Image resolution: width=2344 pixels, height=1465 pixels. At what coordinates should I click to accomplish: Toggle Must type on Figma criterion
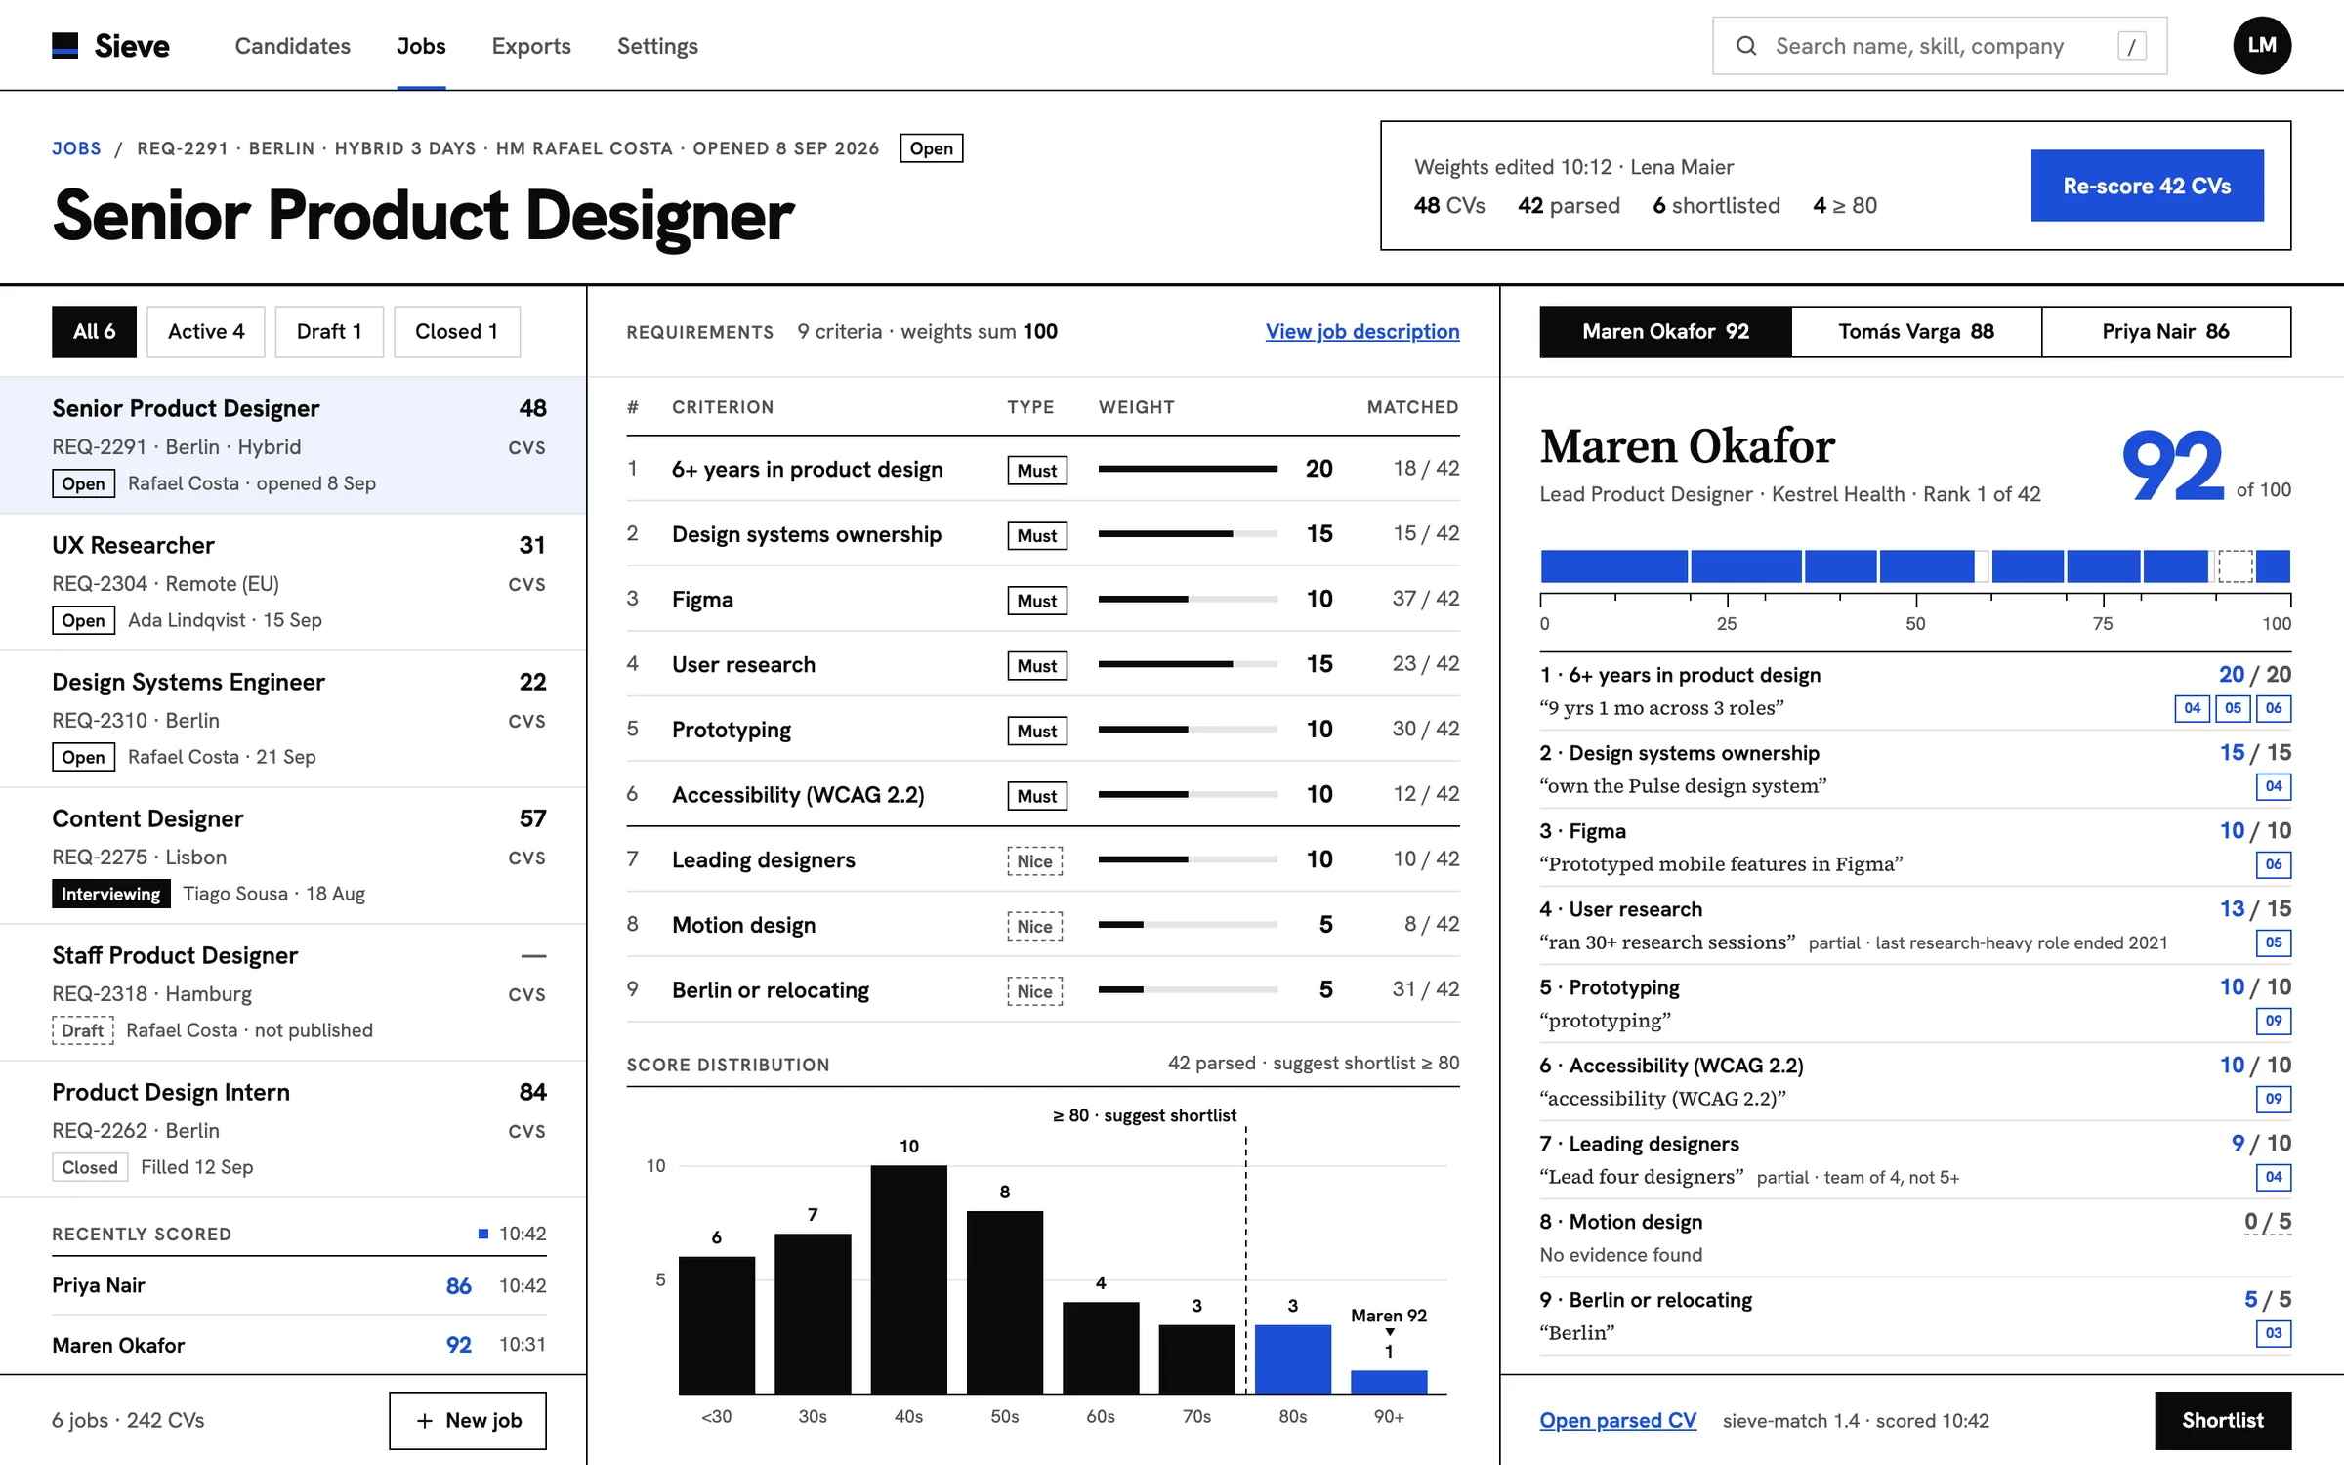[1037, 601]
